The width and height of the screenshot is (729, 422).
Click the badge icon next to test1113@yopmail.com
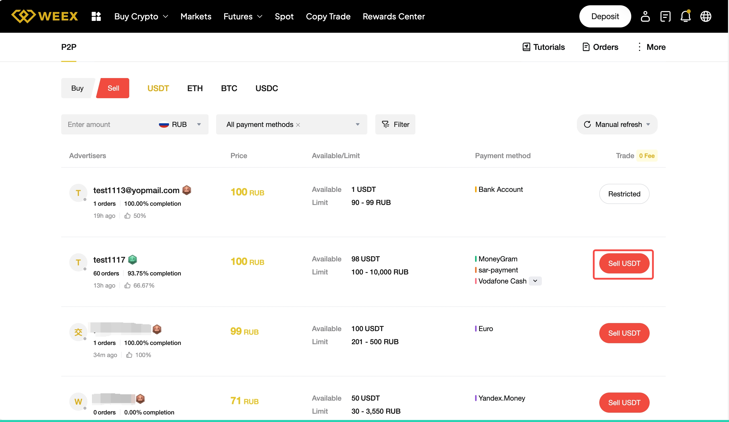[x=187, y=190]
